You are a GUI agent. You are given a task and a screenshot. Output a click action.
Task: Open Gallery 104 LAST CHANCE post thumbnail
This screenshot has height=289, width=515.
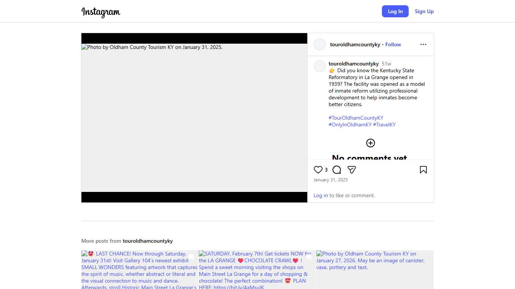139,269
